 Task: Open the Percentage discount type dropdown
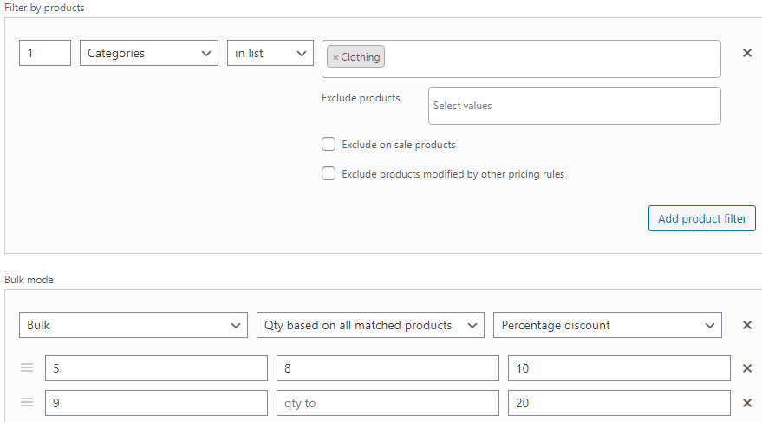click(x=608, y=325)
